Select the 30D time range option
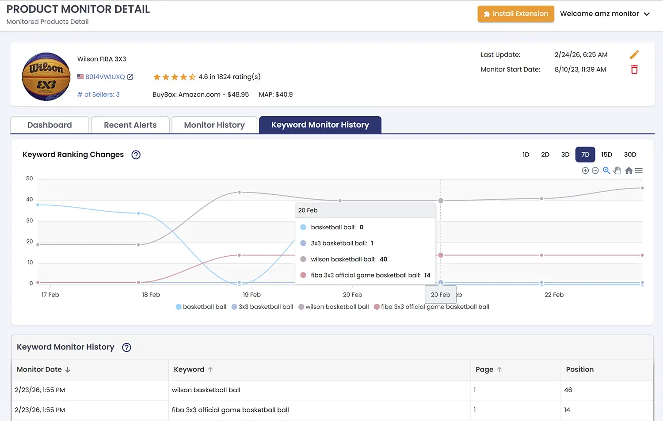This screenshot has width=663, height=421. pyautogui.click(x=630, y=155)
